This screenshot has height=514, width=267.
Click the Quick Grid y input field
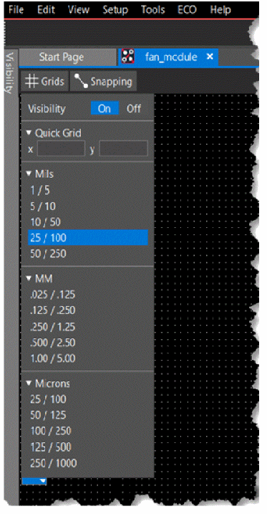click(x=123, y=149)
